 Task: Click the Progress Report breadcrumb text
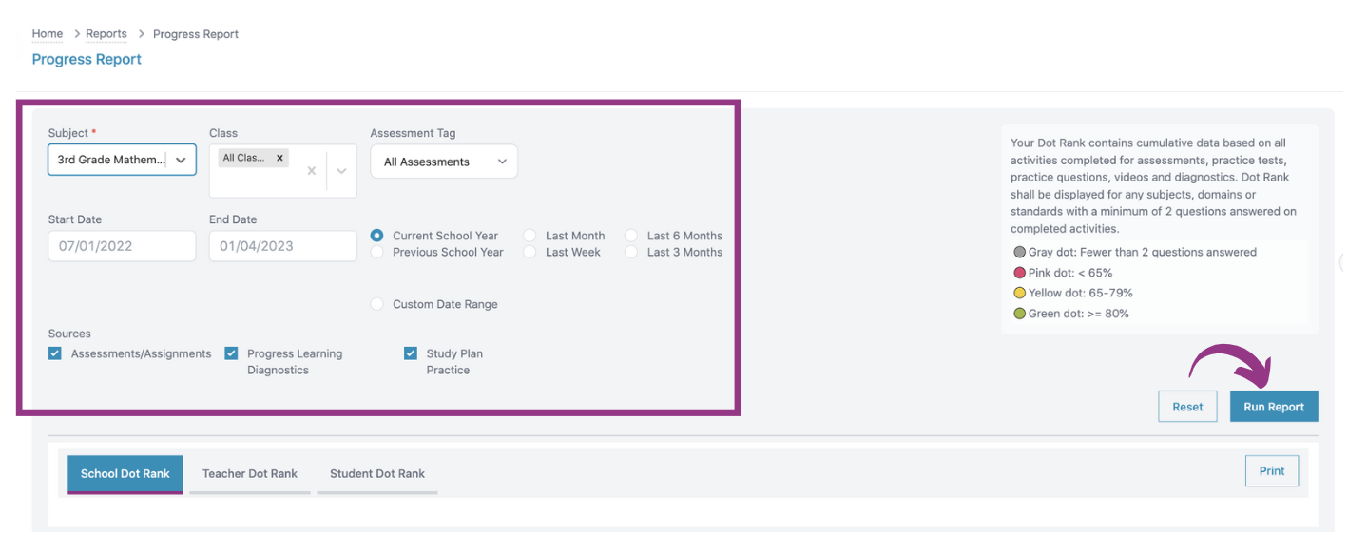click(x=196, y=34)
